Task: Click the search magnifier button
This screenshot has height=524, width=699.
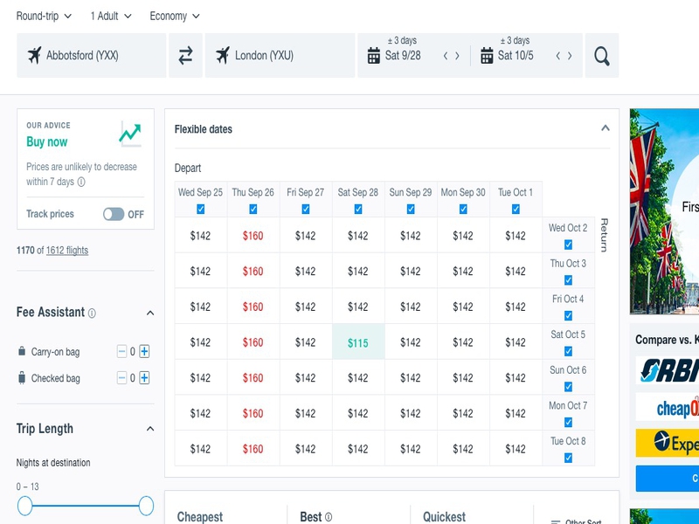Action: pos(602,56)
